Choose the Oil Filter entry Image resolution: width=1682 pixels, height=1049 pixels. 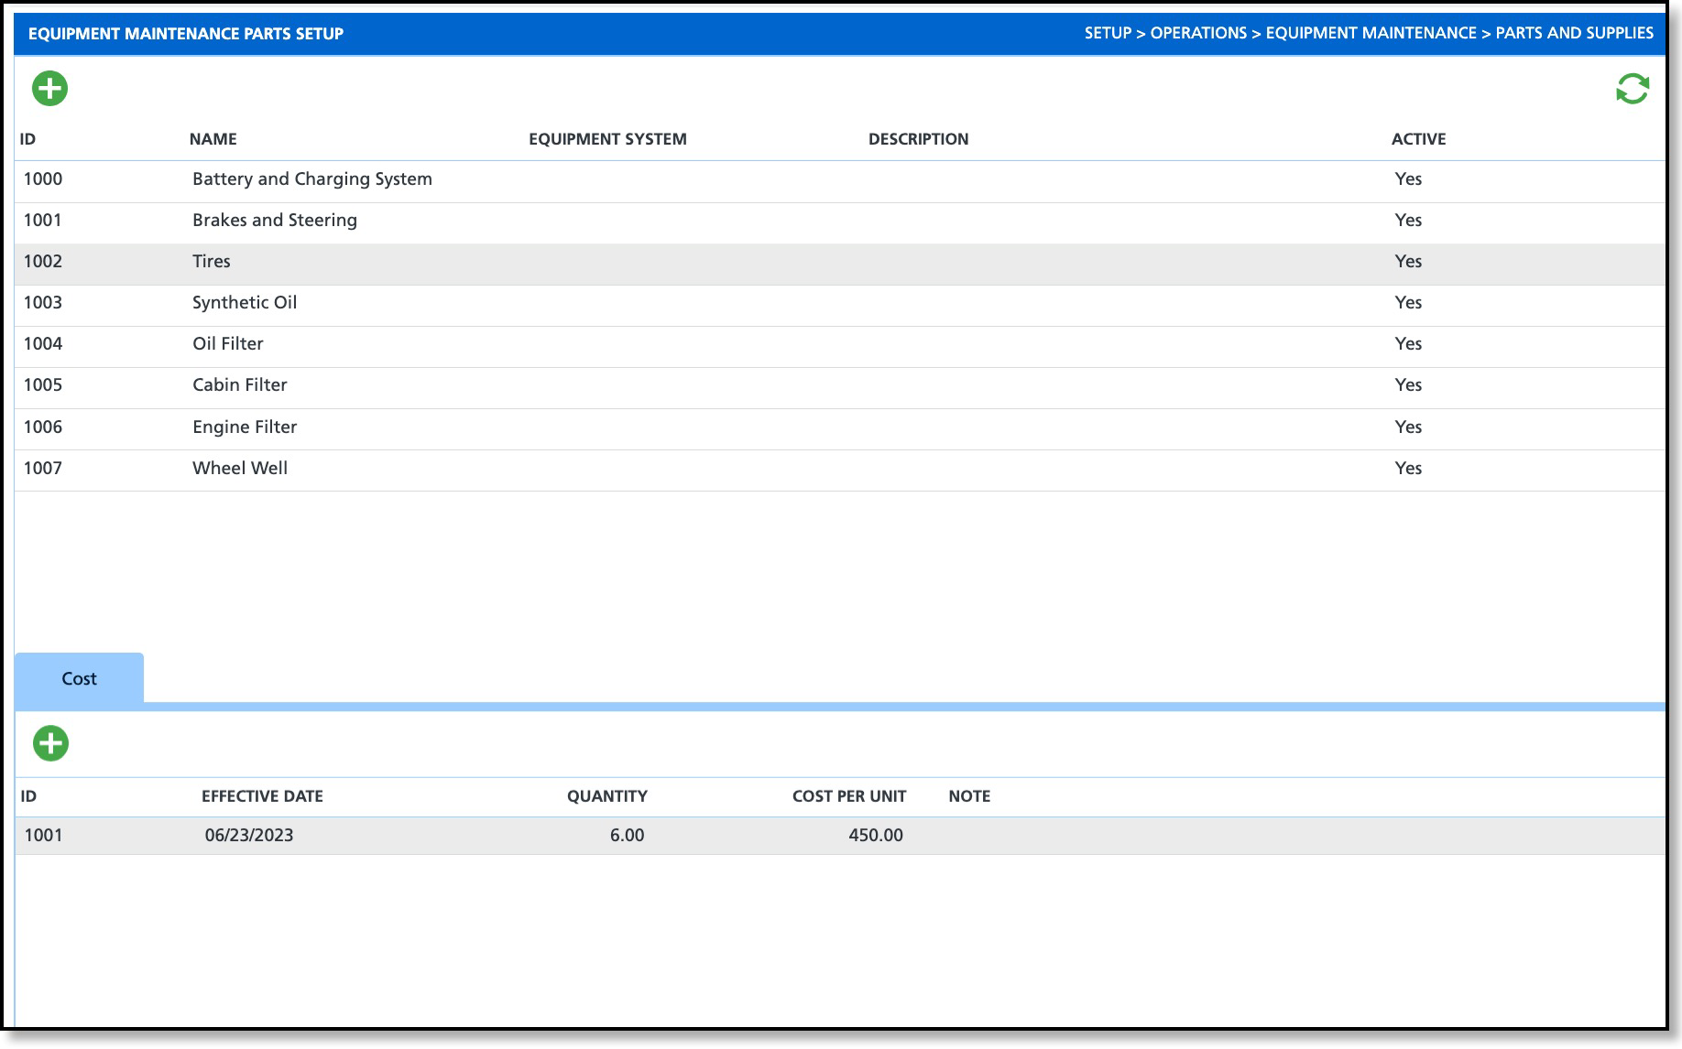click(x=839, y=344)
